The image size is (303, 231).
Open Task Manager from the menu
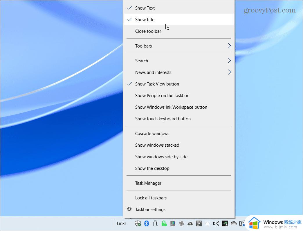point(179,183)
